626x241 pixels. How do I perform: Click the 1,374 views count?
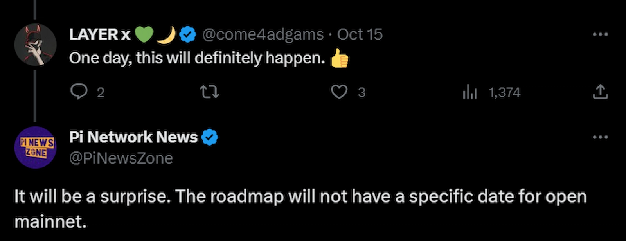tap(504, 92)
